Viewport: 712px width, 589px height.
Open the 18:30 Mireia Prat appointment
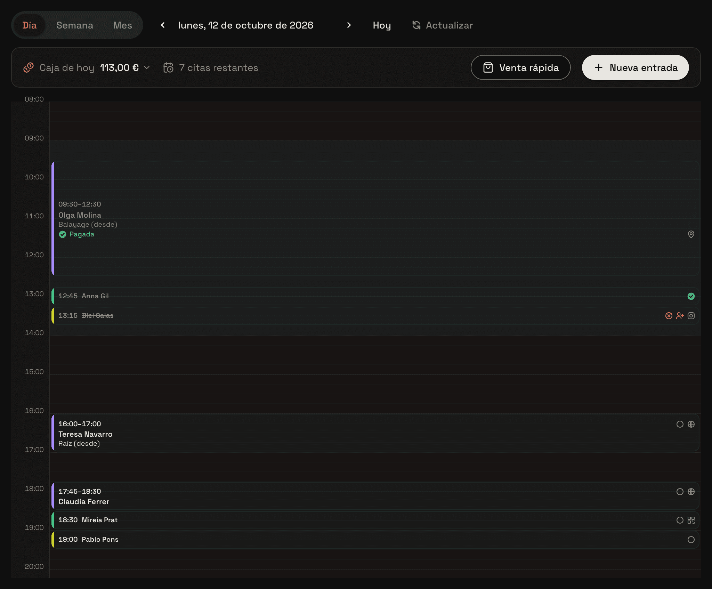tap(375, 520)
